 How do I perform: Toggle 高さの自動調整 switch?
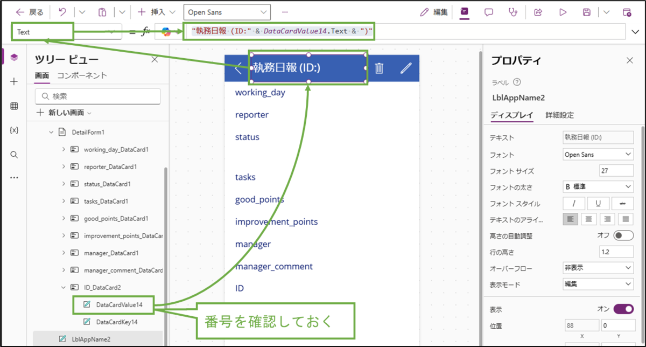(x=623, y=235)
